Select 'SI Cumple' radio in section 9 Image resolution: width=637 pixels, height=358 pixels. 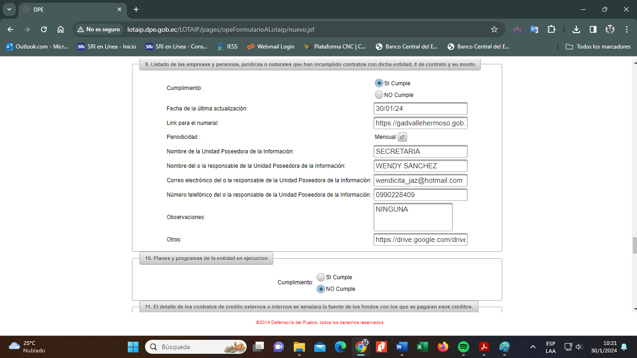[x=379, y=83]
